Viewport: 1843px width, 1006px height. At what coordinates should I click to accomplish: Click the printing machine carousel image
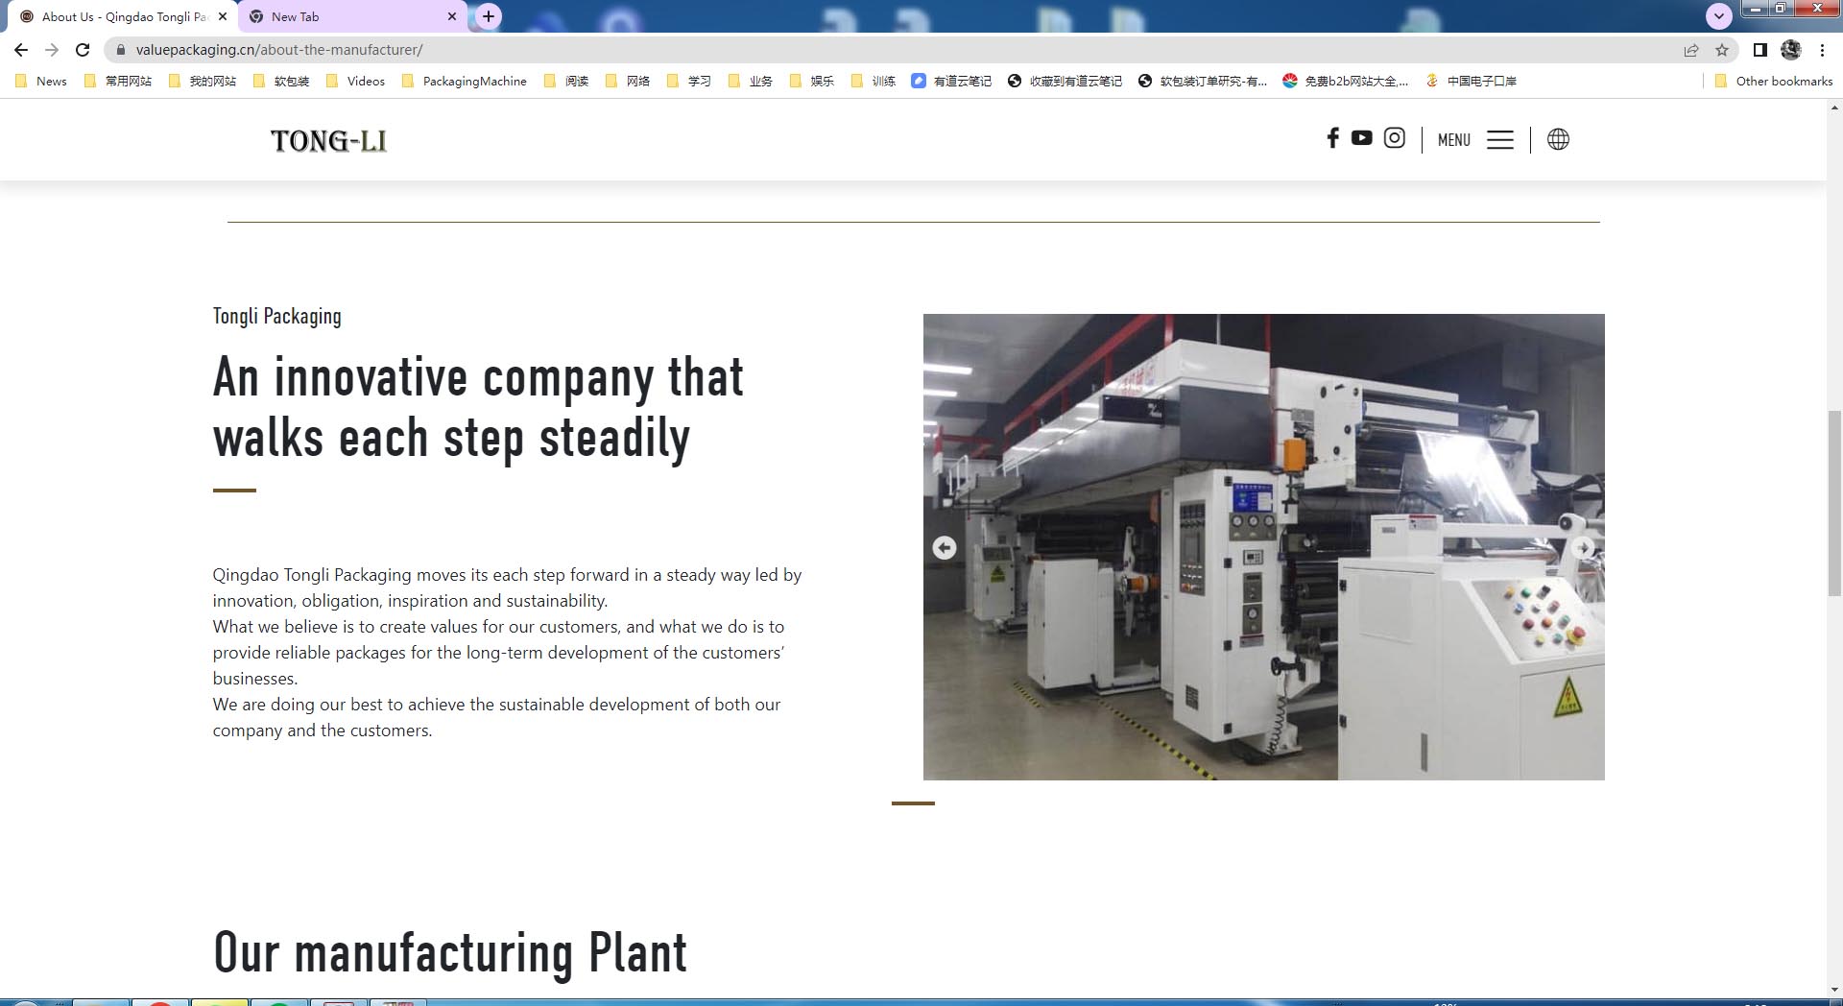pos(1263,546)
